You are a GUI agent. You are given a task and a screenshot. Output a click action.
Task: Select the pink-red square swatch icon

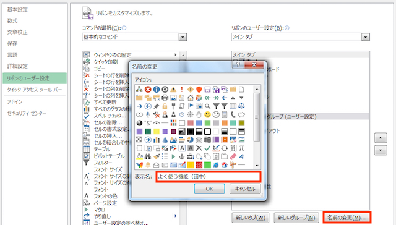191,123
